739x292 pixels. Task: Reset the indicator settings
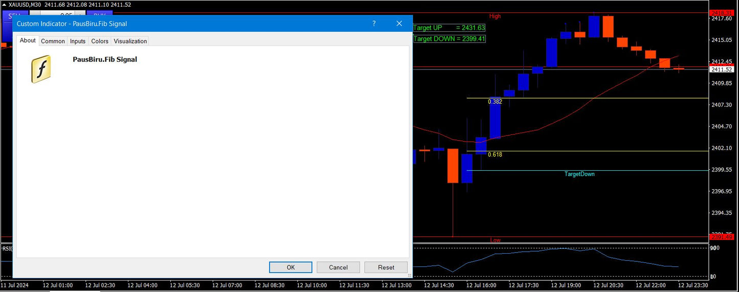point(386,267)
